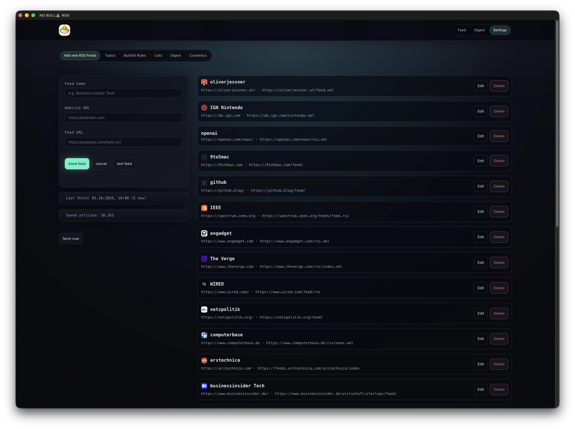
Task: Click the 'Saved articles: 10.263' text
Action: (90, 215)
